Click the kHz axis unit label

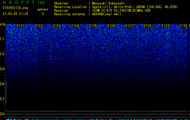(x=3, y=24)
